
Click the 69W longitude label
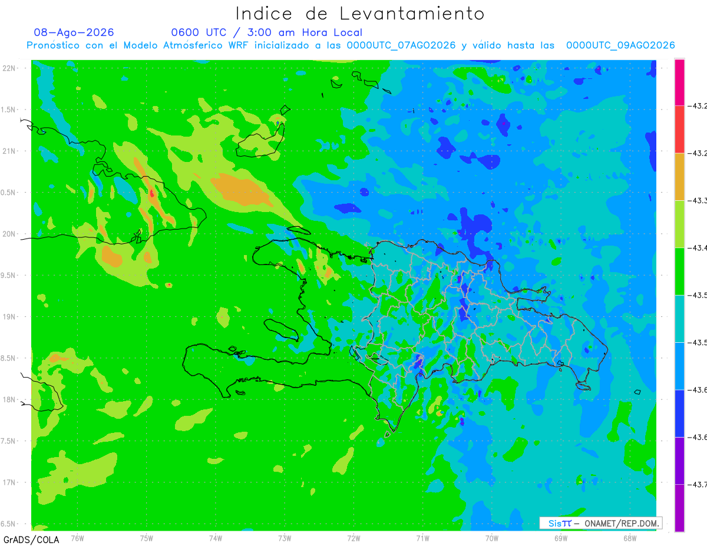click(560, 538)
